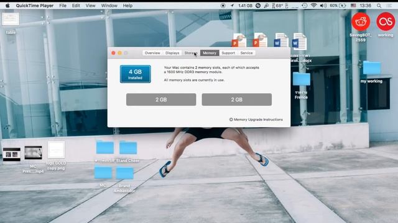
Task: Open the US flag input source menu
Action: coord(353,6)
